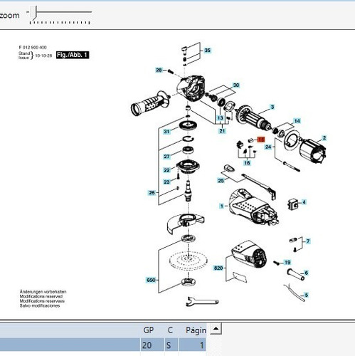Select part number label 31
This screenshot has height=356, width=355.
[x=166, y=132]
